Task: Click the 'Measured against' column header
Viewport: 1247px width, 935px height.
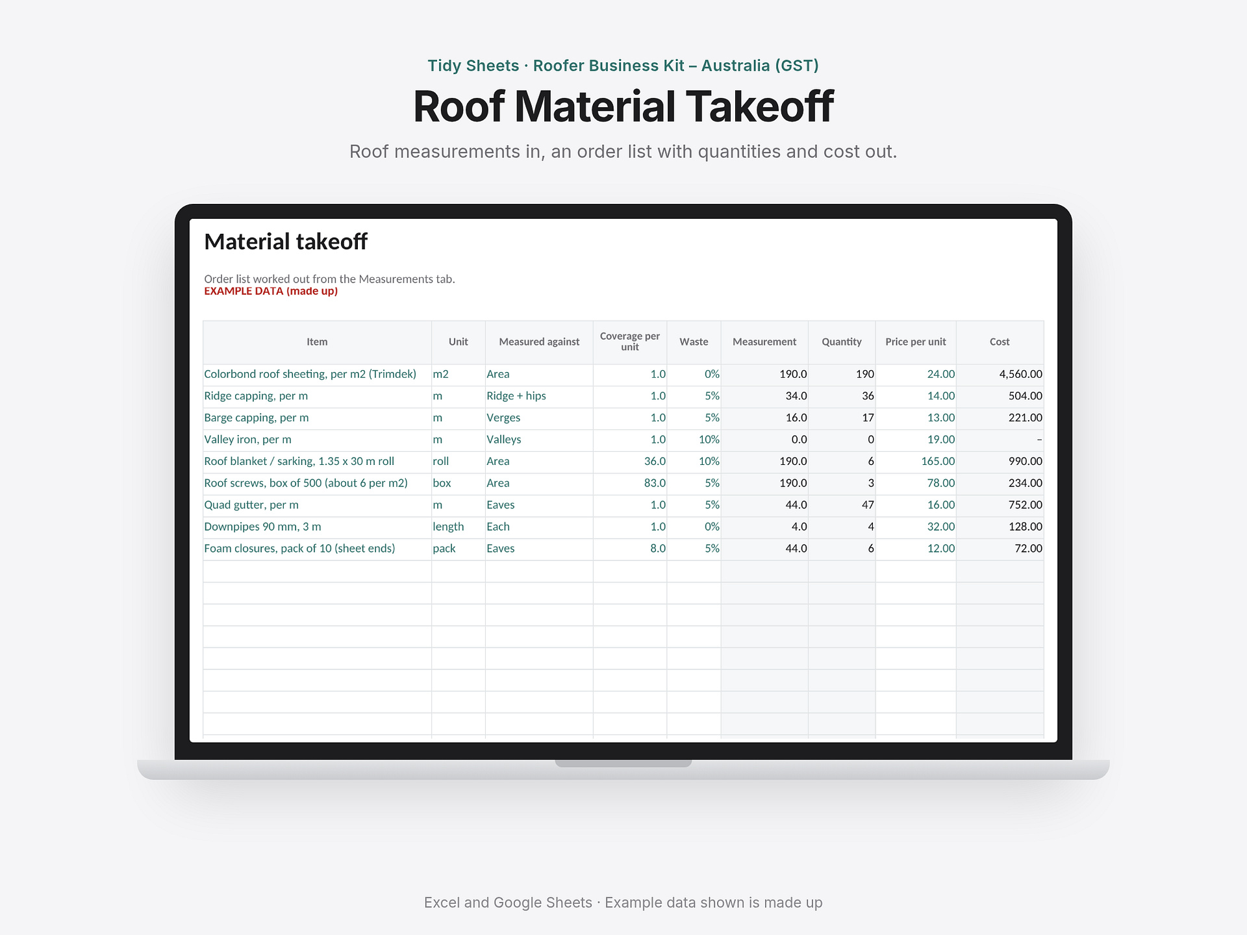Action: [539, 342]
